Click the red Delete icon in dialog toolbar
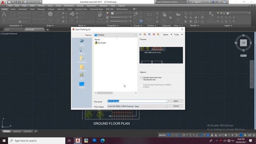Image resolution: width=256 pixels, height=144 pixels. coord(154,34)
